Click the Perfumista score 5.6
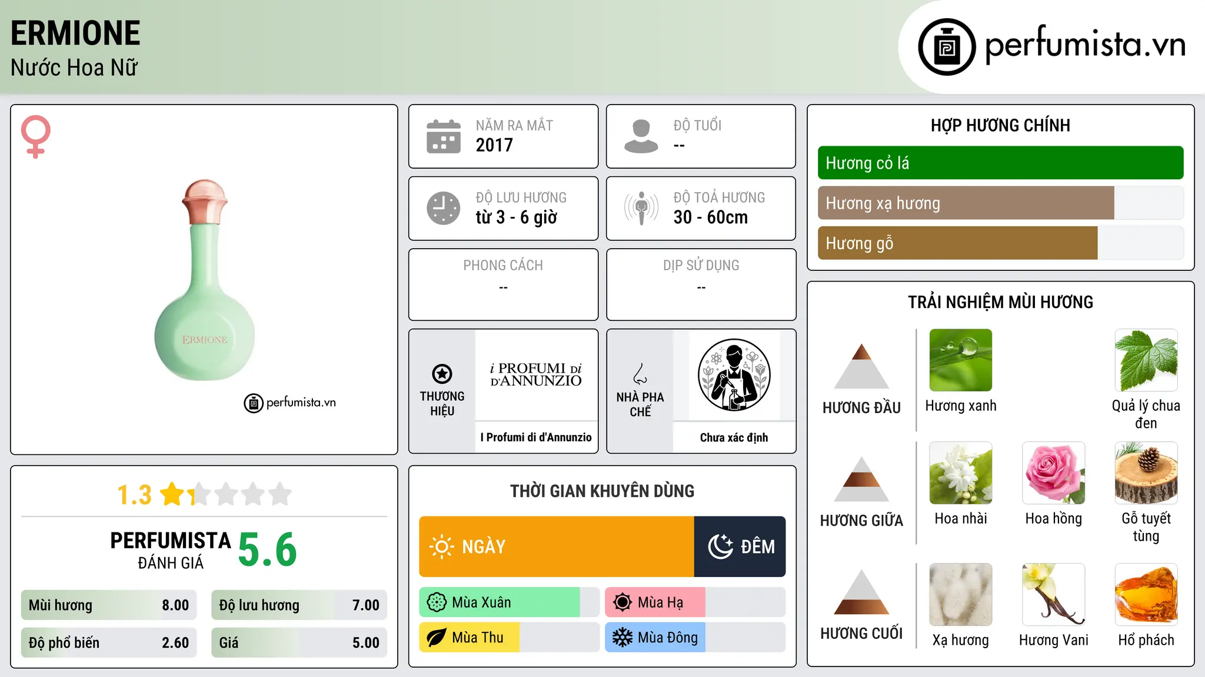1205x677 pixels. tap(268, 549)
